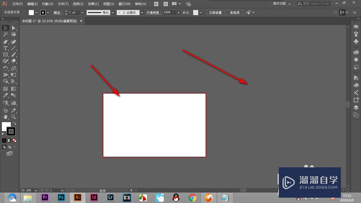Reset to default fill and stroke
Screen dimensions: 361x203
(x=3, y=134)
